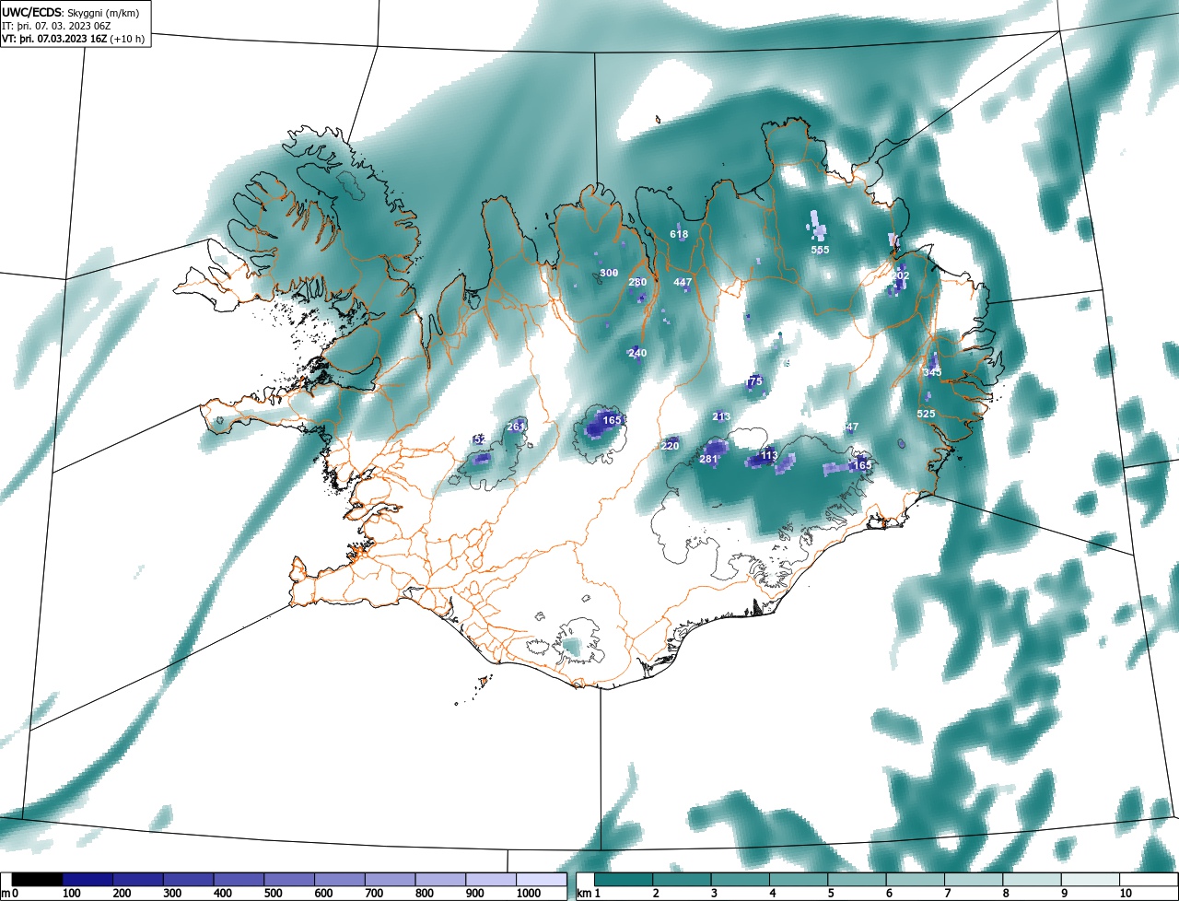The image size is (1179, 901).
Task: Click the '8' tick label in kilometre legend
Action: click(1008, 894)
